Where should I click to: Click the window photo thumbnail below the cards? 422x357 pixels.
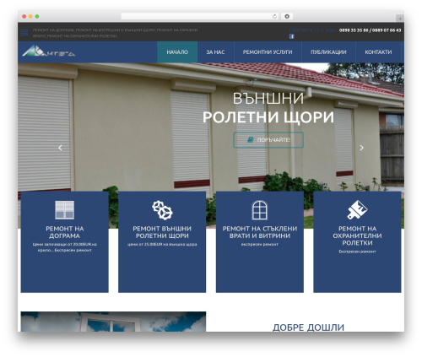point(113,322)
